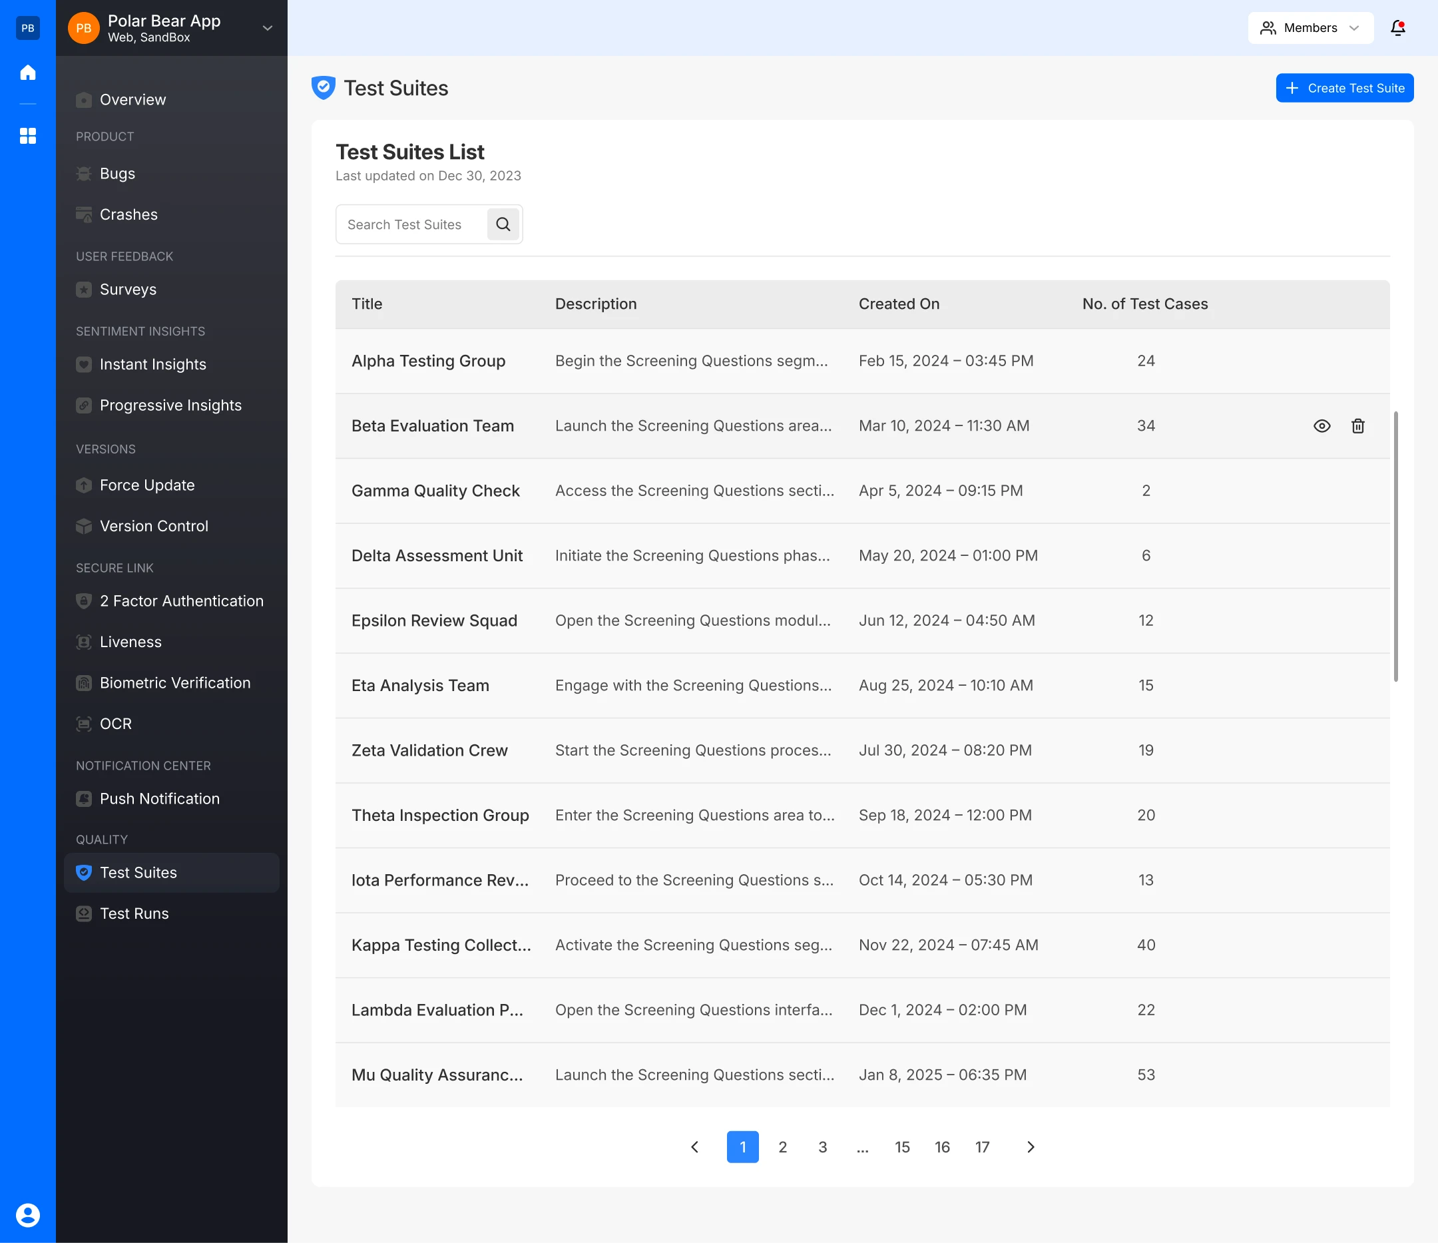Click the table vertical scrollbar
Screen dimensions: 1438x1243
[x=1395, y=546]
